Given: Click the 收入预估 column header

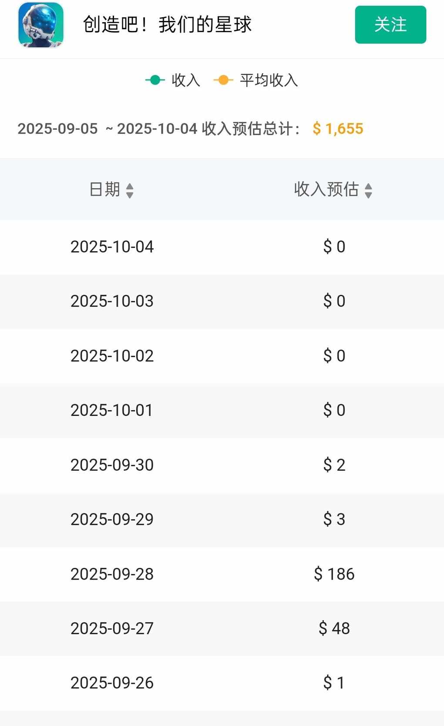Looking at the screenshot, I should click(326, 189).
